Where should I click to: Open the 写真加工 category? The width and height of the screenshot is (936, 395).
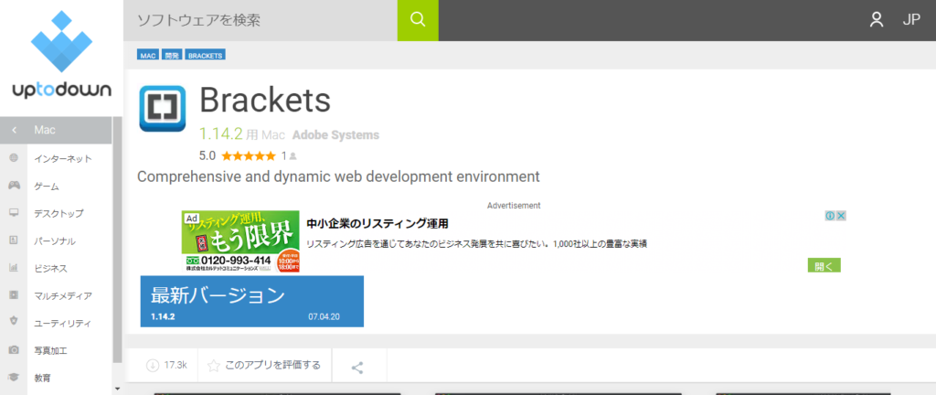point(51,351)
